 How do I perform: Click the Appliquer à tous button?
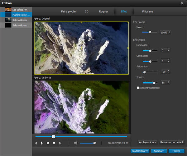[x=147, y=142]
